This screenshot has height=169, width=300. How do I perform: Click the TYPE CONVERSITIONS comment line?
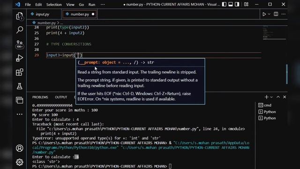[x=69, y=44]
